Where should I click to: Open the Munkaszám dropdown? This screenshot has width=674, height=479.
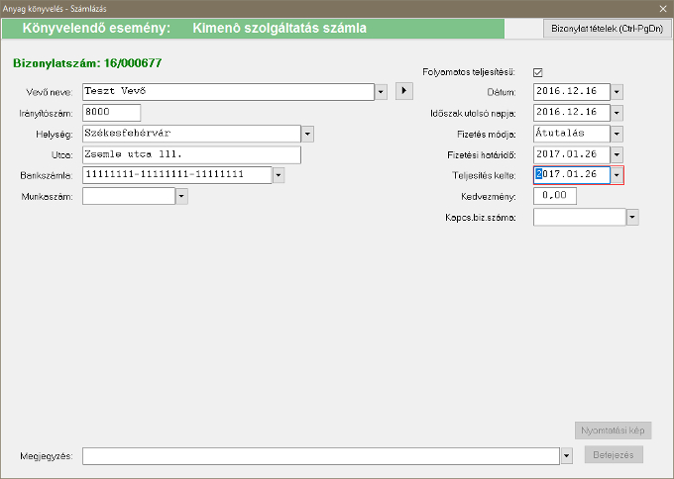(x=181, y=196)
